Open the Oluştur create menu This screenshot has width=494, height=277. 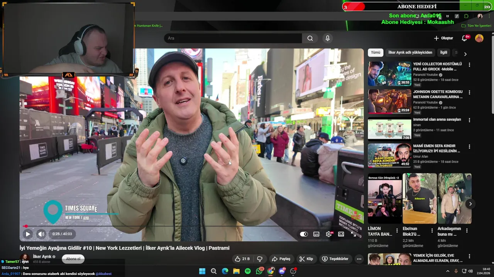443,38
